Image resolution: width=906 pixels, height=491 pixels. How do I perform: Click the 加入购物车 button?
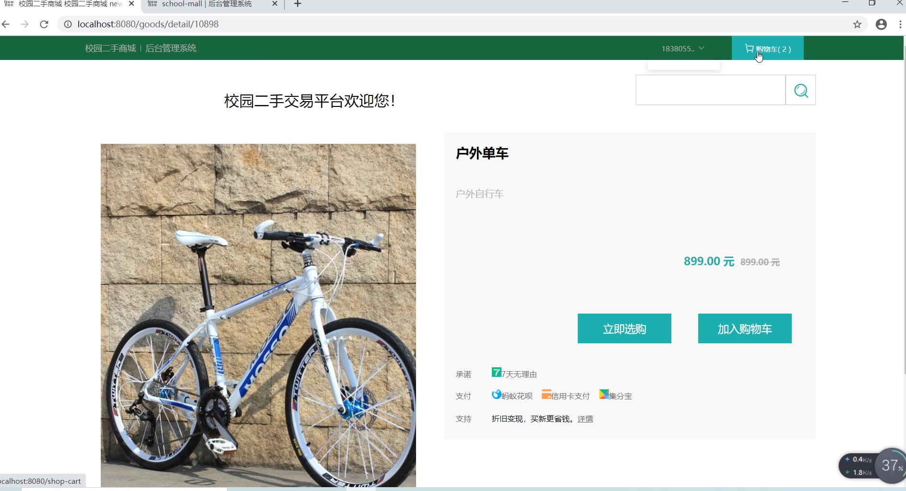(745, 328)
